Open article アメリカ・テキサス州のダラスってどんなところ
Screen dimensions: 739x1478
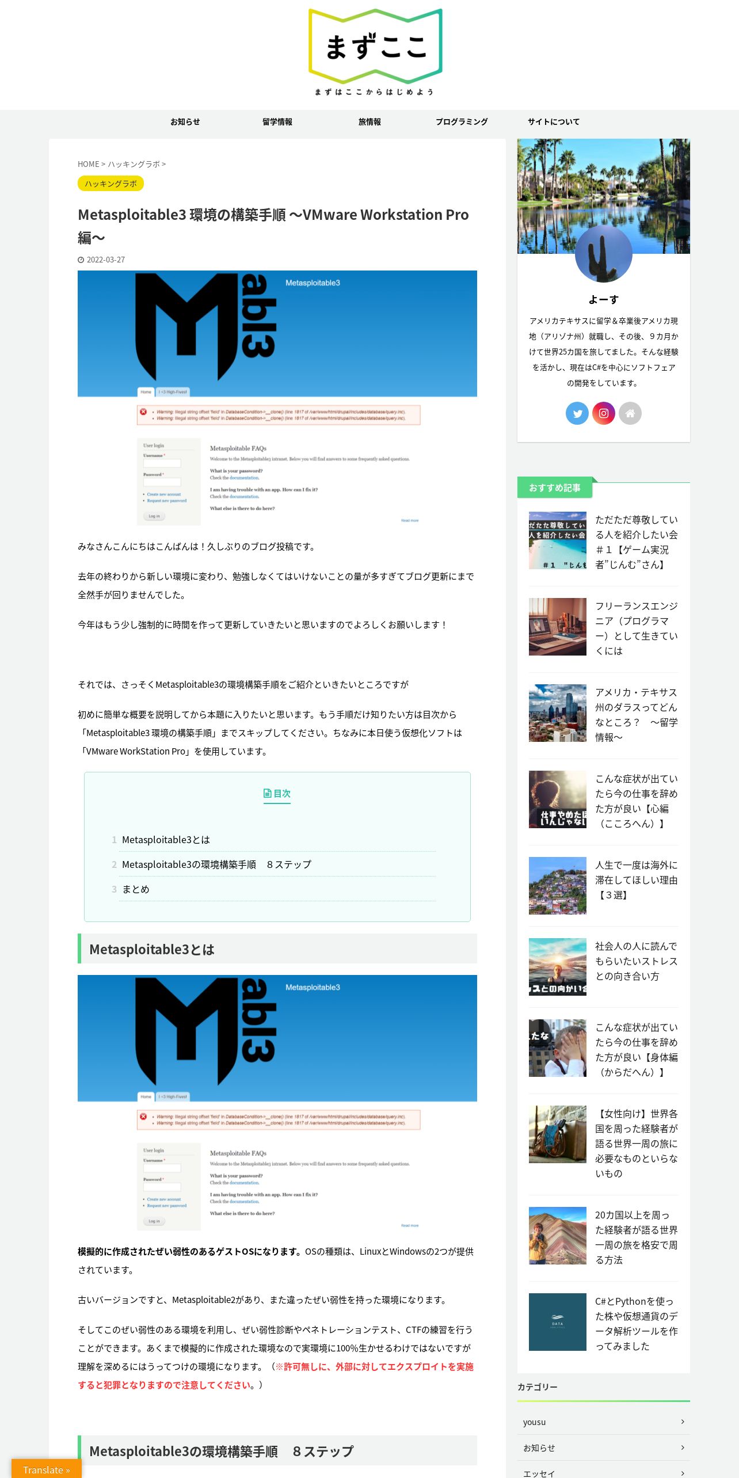tap(637, 715)
